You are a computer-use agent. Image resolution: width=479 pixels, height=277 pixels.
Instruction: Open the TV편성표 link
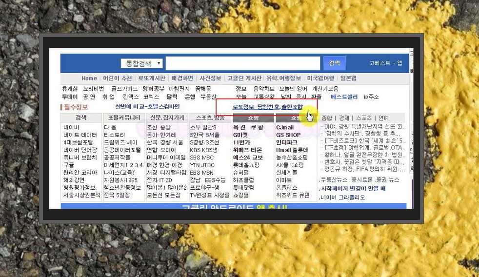(200, 195)
